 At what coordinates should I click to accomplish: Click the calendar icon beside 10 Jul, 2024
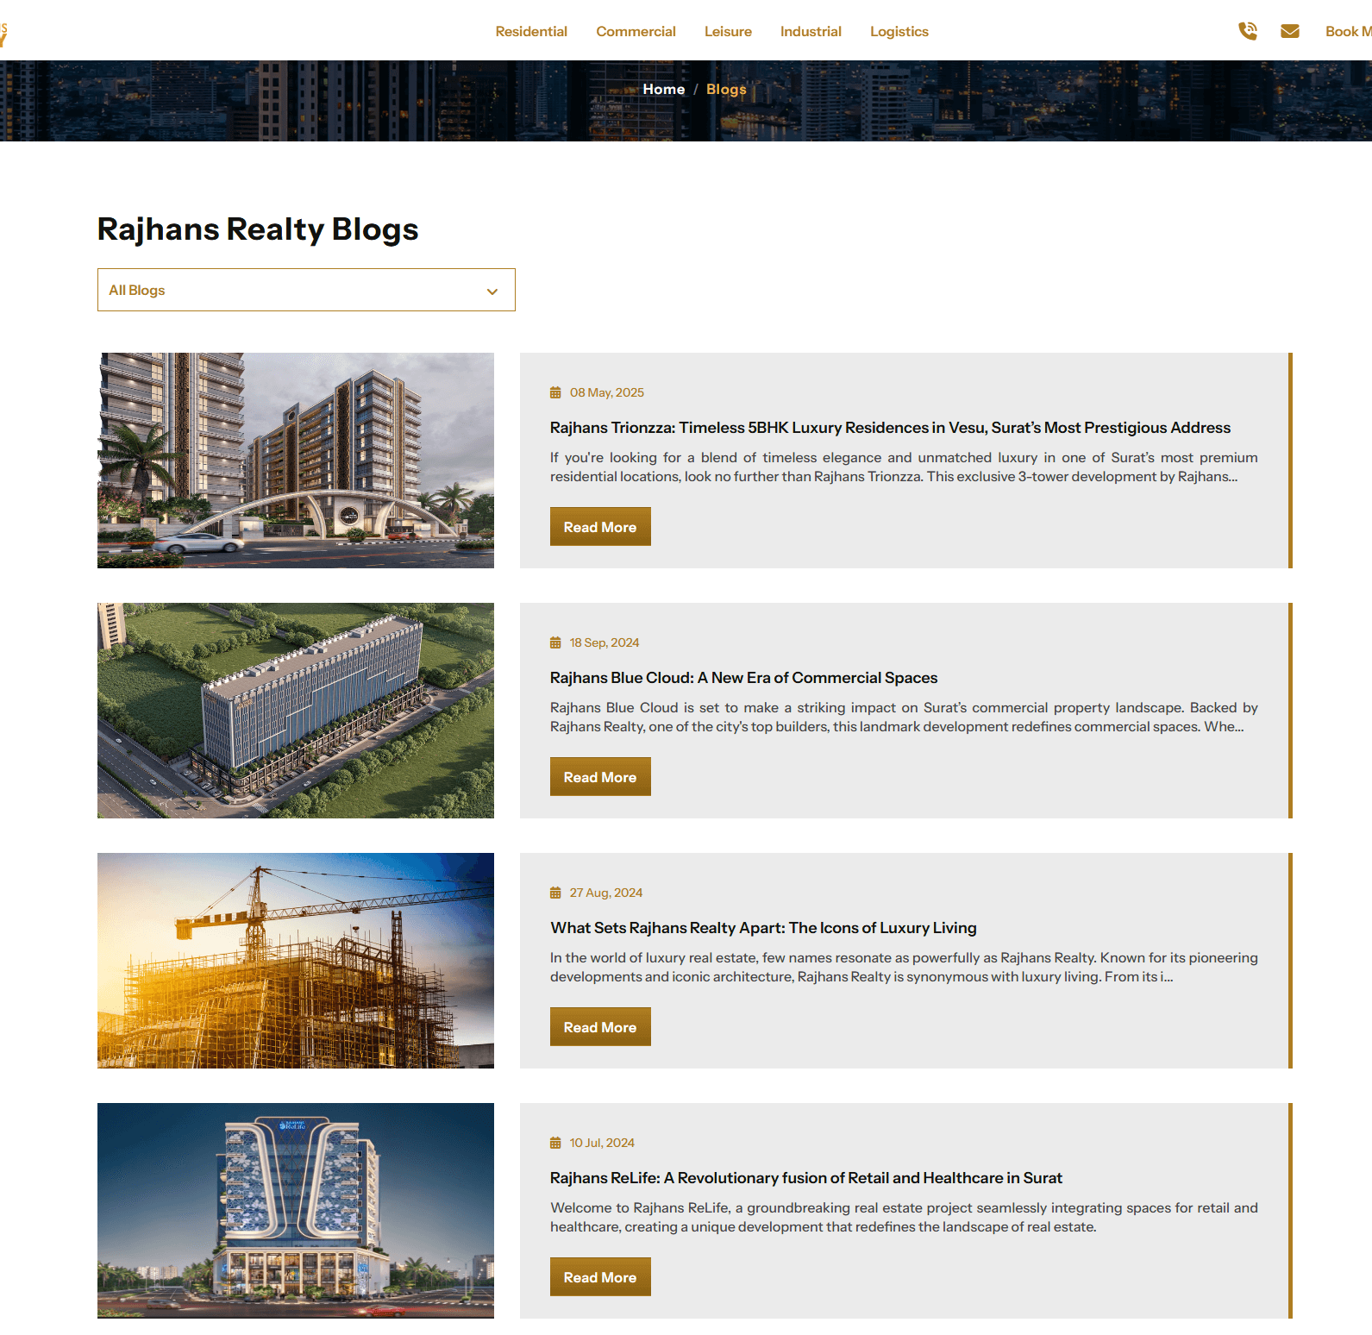pos(555,1143)
